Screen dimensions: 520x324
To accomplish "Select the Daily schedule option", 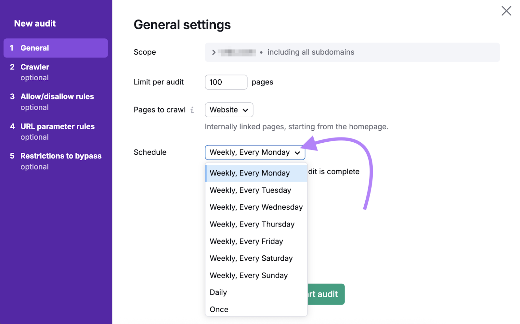I will click(218, 292).
